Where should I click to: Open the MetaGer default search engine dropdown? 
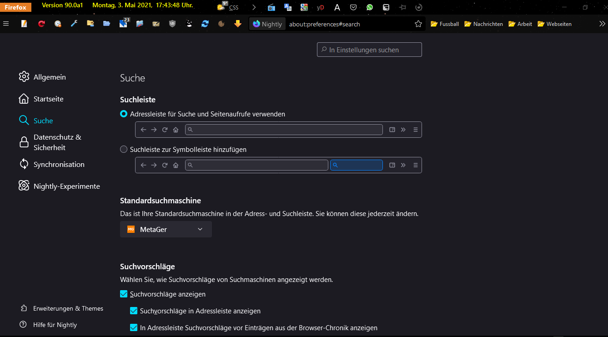tap(166, 229)
